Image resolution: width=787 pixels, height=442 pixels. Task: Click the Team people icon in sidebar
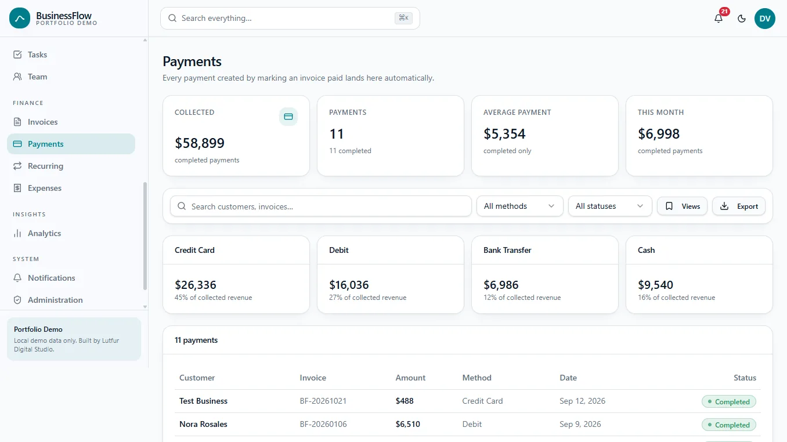[17, 77]
